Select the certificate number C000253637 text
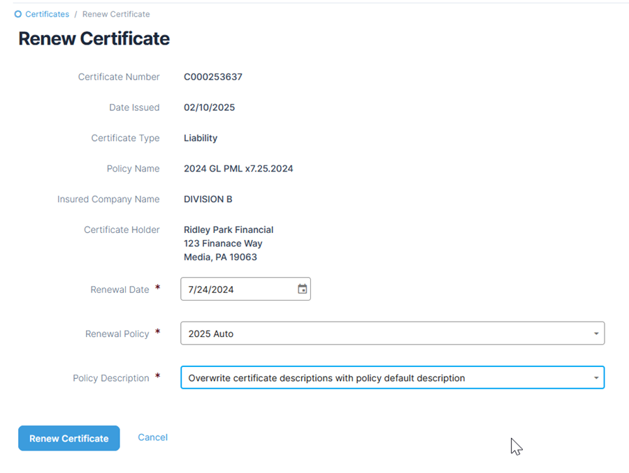Viewport: 629px width, 473px height. (x=213, y=77)
